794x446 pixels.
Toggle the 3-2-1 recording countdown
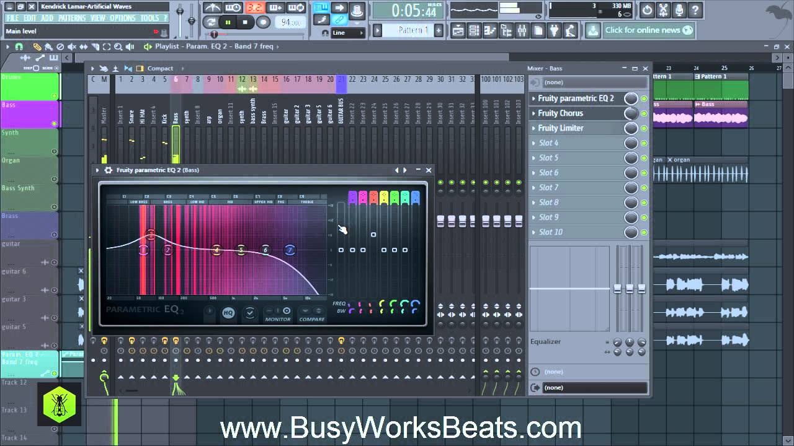coord(254,8)
